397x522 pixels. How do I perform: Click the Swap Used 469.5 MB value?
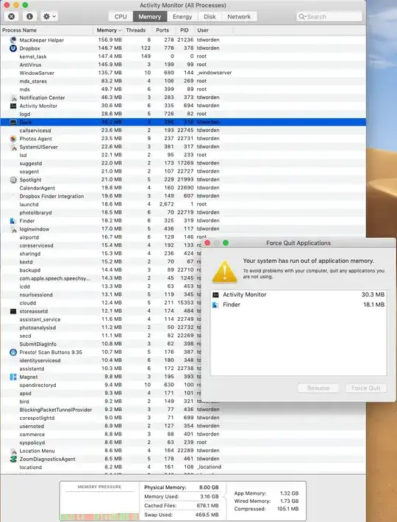[x=207, y=515]
